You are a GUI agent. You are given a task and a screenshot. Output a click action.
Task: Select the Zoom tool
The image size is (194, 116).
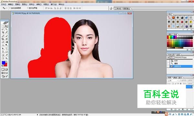6,58
